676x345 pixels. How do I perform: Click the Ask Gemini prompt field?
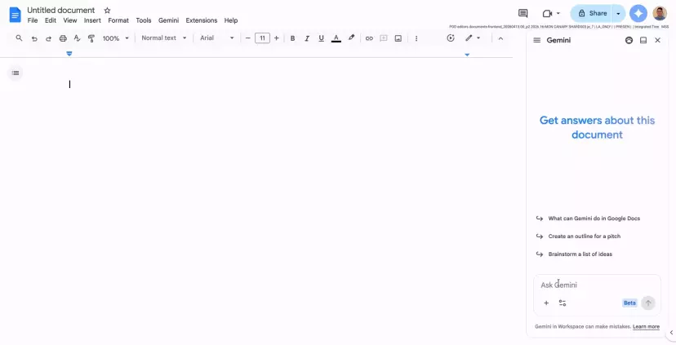pyautogui.click(x=597, y=285)
